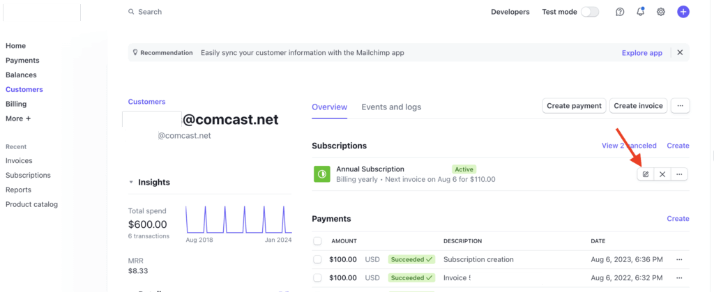Click the help question mark icon
The width and height of the screenshot is (714, 292).
click(x=620, y=12)
